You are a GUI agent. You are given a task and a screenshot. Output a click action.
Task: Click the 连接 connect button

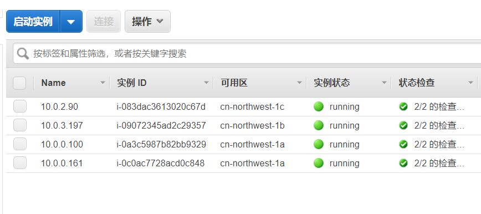[x=104, y=22]
